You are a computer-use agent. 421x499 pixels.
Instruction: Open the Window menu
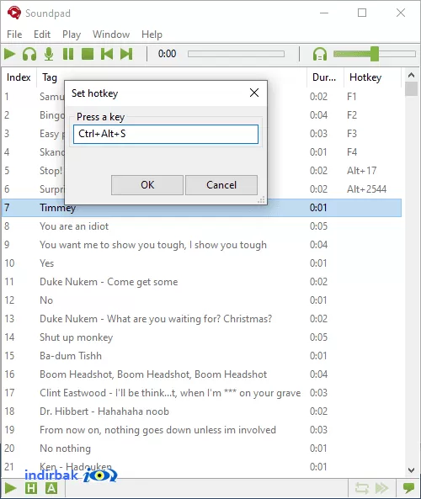[x=111, y=35]
